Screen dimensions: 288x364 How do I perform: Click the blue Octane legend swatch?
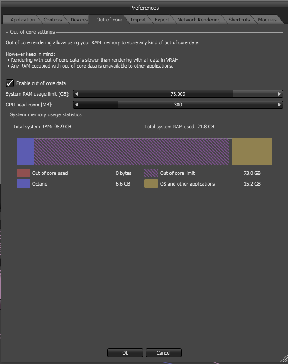[x=23, y=184]
